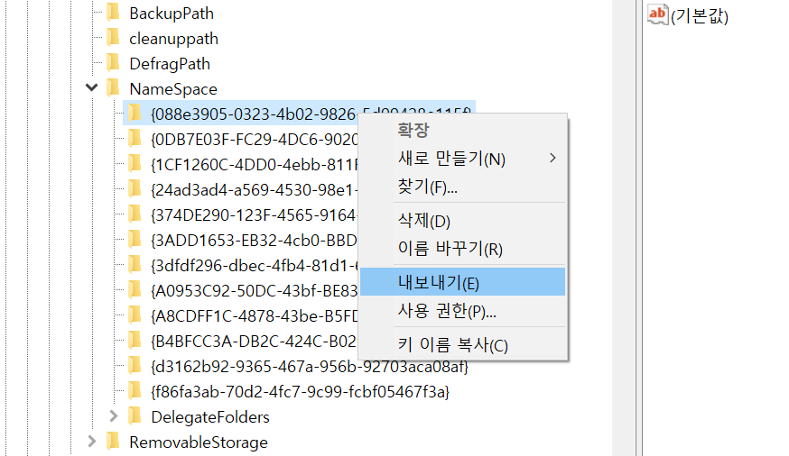Select the (기본값) default value entry
Viewport: 789px width, 456px height.
[700, 16]
